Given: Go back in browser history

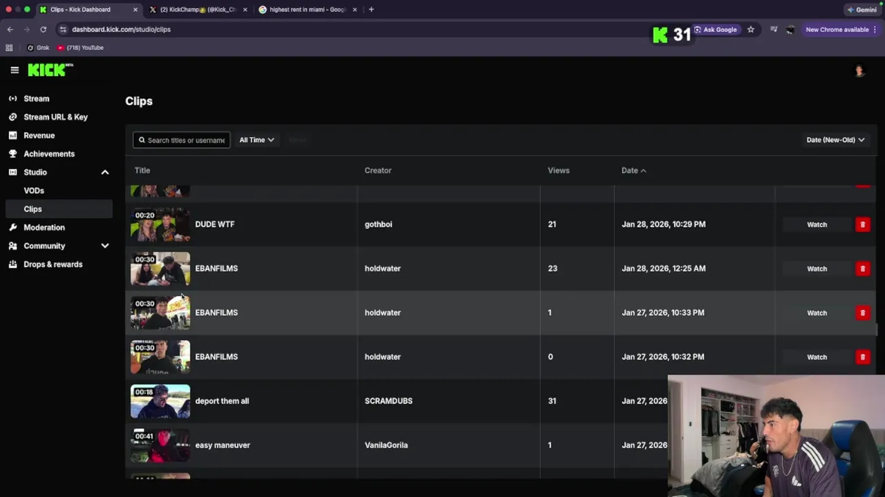Looking at the screenshot, I should (10, 30).
